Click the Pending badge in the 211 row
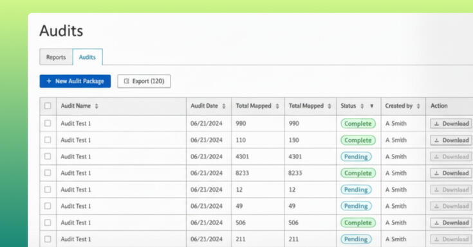 (x=356, y=239)
